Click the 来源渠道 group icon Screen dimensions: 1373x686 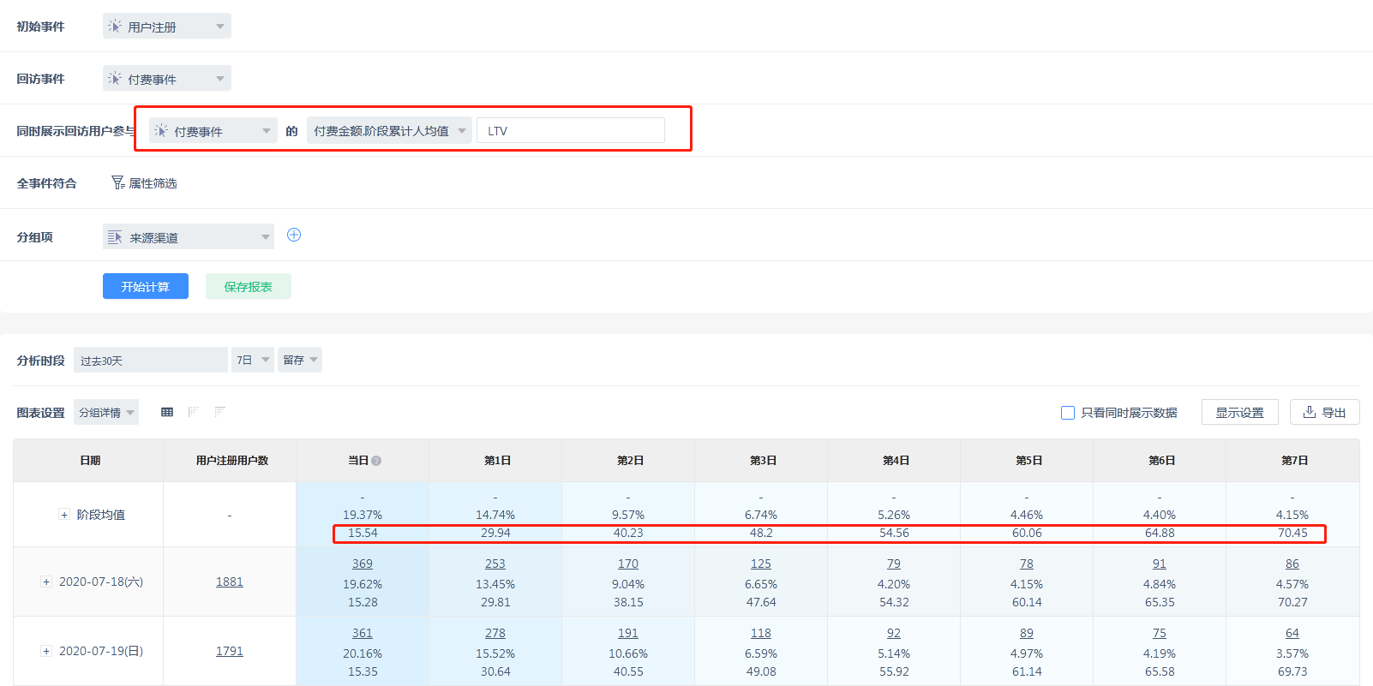(x=115, y=237)
